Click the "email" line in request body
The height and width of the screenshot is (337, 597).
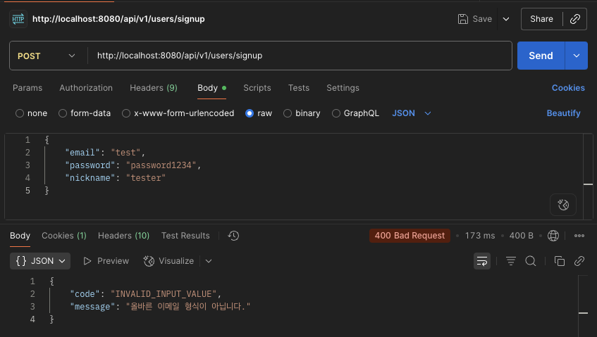pyautogui.click(x=105, y=153)
